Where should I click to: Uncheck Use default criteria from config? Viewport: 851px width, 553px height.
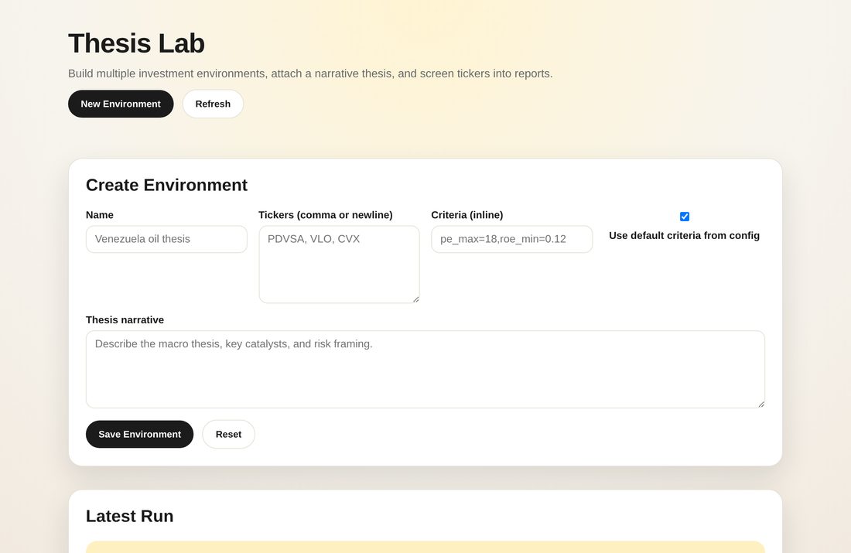point(685,217)
